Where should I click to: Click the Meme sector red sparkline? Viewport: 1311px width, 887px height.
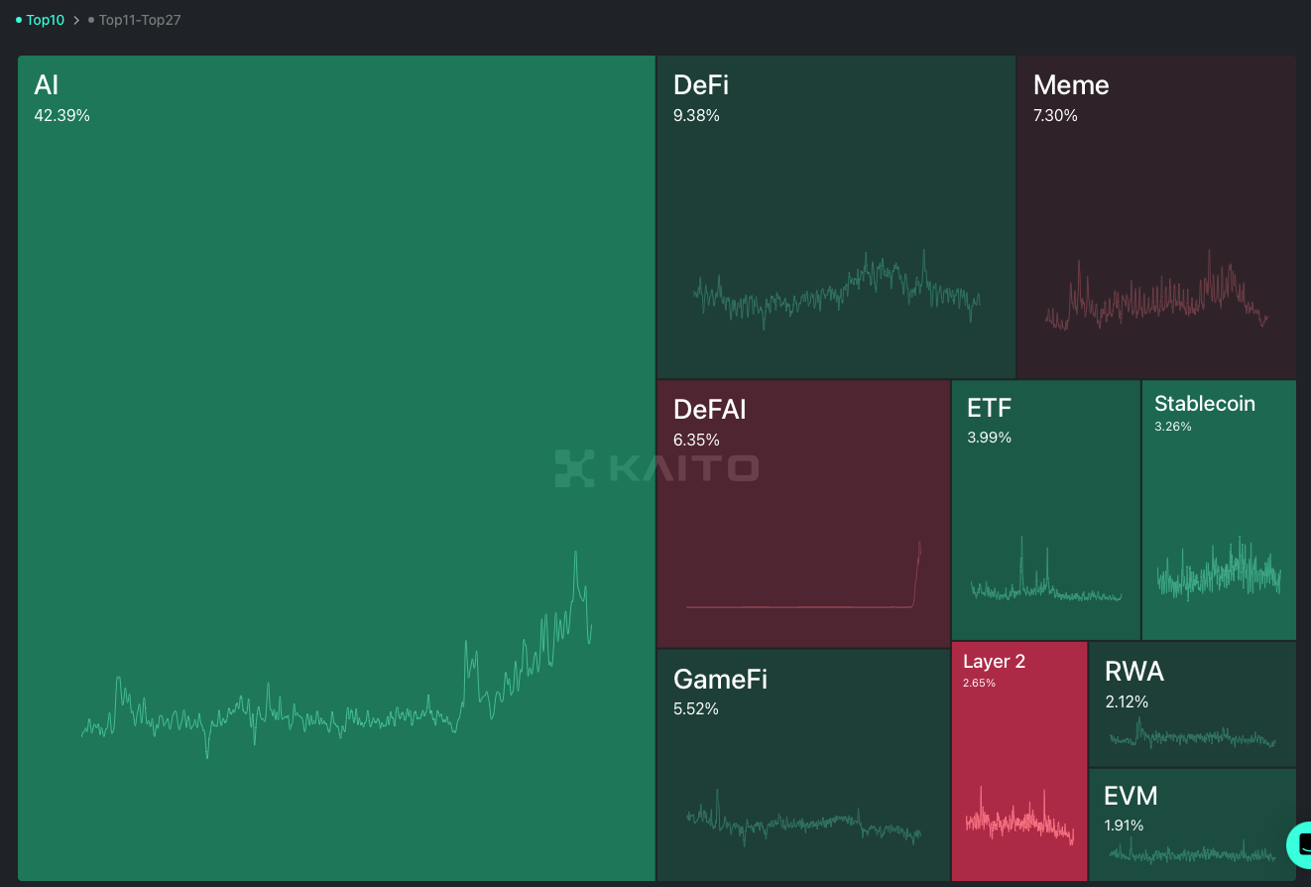click(1155, 293)
